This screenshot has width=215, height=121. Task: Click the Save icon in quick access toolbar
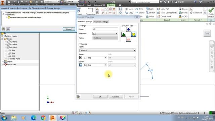[18, 2]
